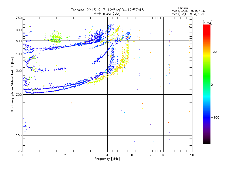The image size is (226, 169).
Task: Click the colorbar "0" tick label
Action: tap(212, 84)
